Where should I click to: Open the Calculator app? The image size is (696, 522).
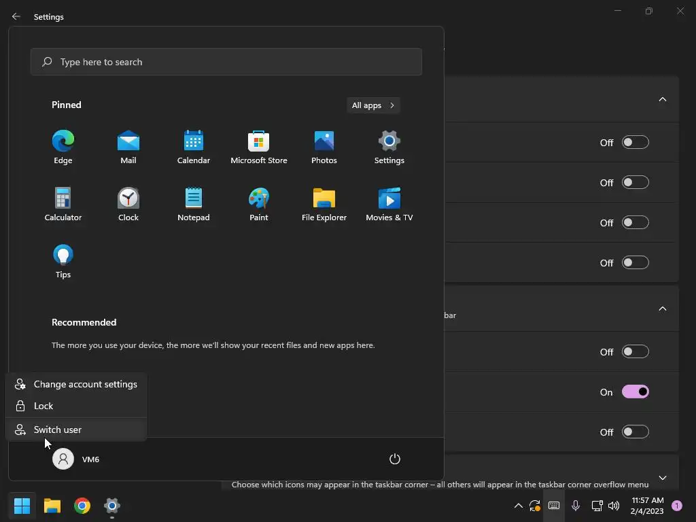pos(63,204)
